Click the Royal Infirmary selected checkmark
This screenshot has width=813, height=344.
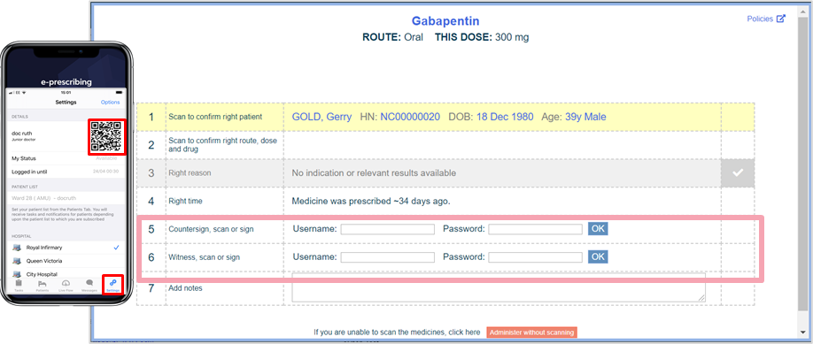tap(117, 248)
